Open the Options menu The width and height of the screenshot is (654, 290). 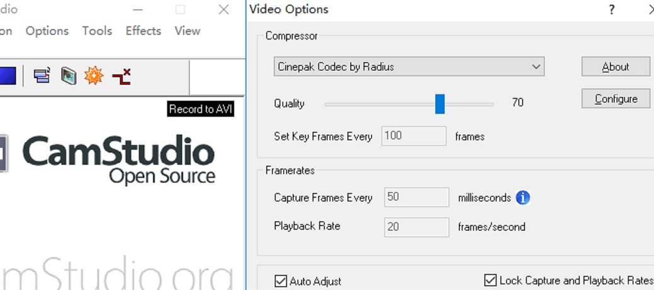[47, 31]
